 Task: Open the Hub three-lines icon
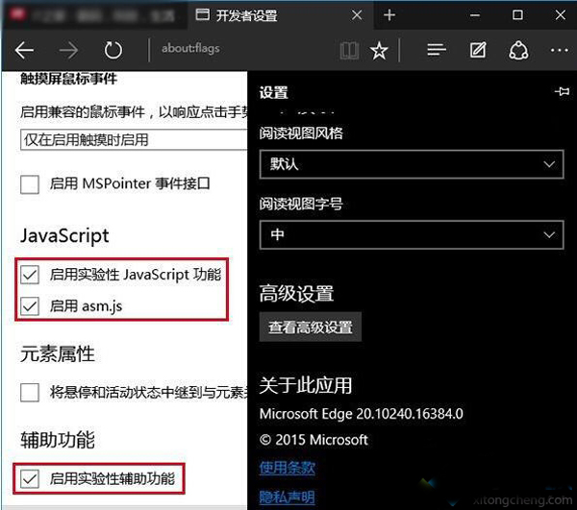point(437,50)
